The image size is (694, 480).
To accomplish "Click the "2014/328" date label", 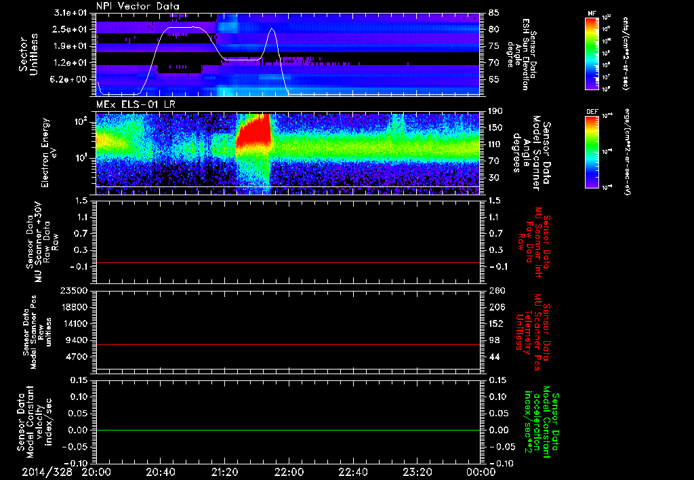I will tap(47, 472).
